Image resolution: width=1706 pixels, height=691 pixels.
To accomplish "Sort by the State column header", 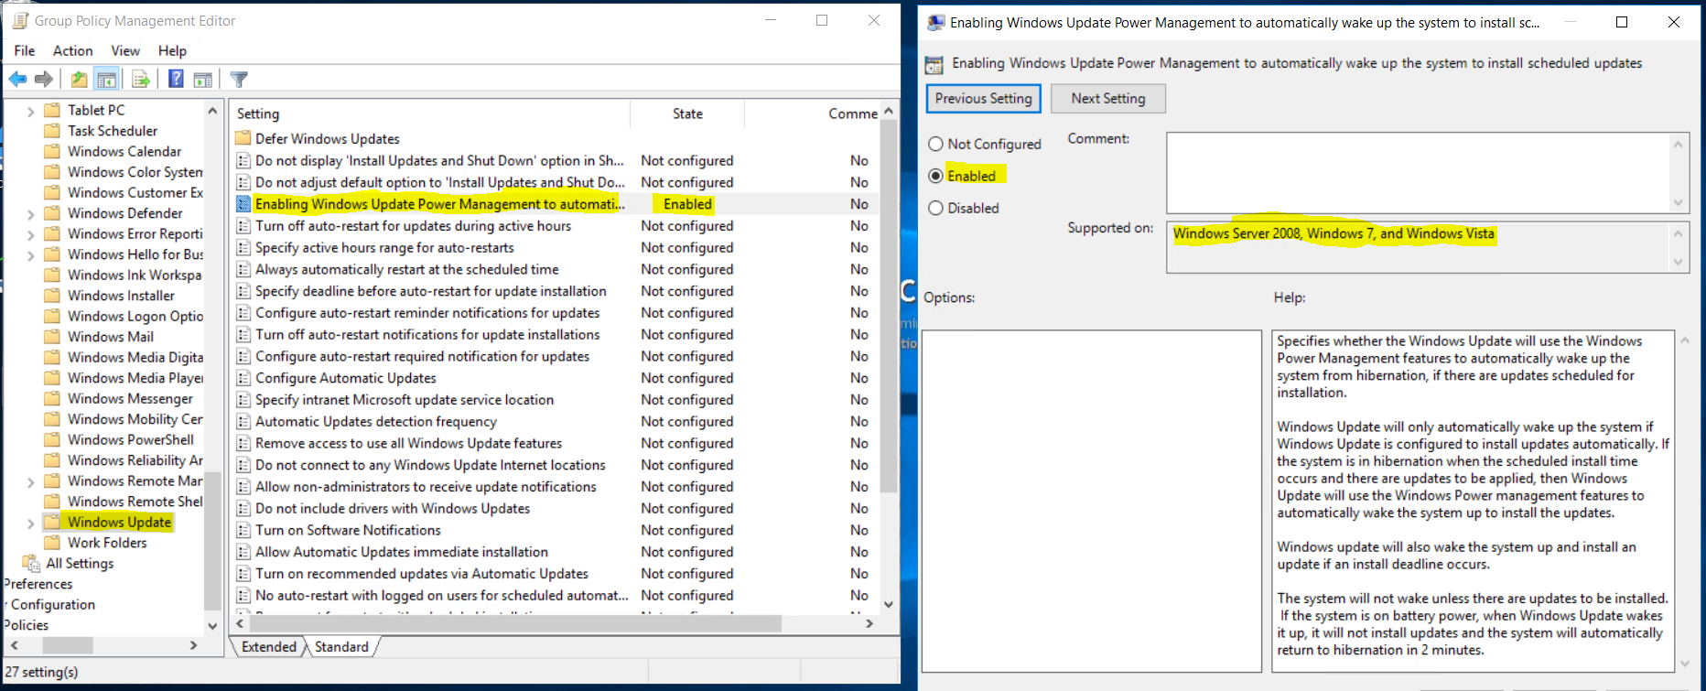I will pyautogui.click(x=687, y=113).
